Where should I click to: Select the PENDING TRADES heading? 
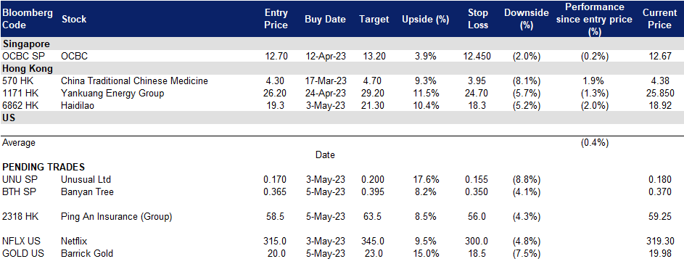point(44,167)
